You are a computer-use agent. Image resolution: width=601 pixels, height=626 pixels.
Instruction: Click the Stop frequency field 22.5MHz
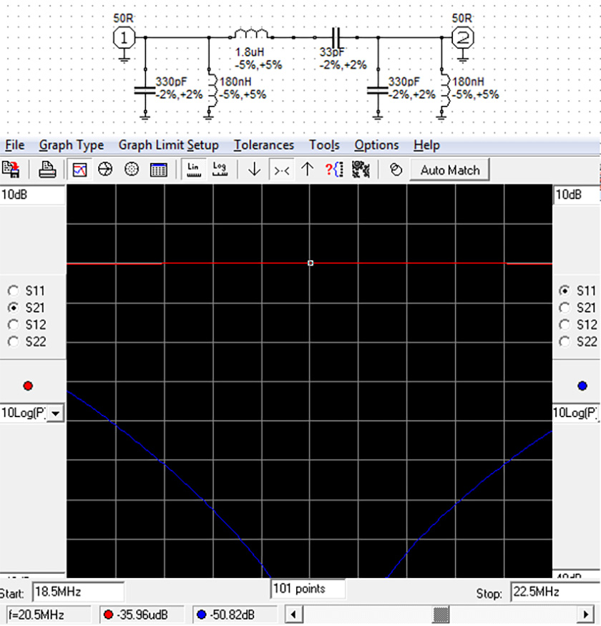(x=555, y=591)
